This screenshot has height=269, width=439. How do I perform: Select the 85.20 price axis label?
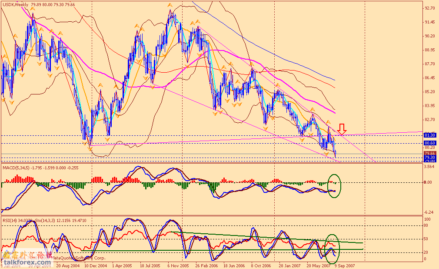coord(430,92)
